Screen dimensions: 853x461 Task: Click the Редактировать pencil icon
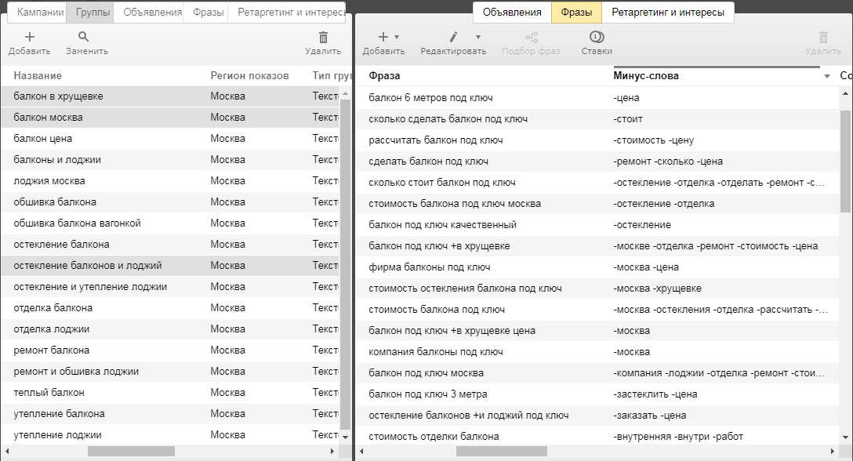(x=453, y=37)
